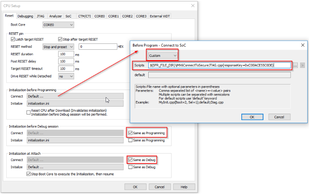Close the Before Program dialog

303,45
